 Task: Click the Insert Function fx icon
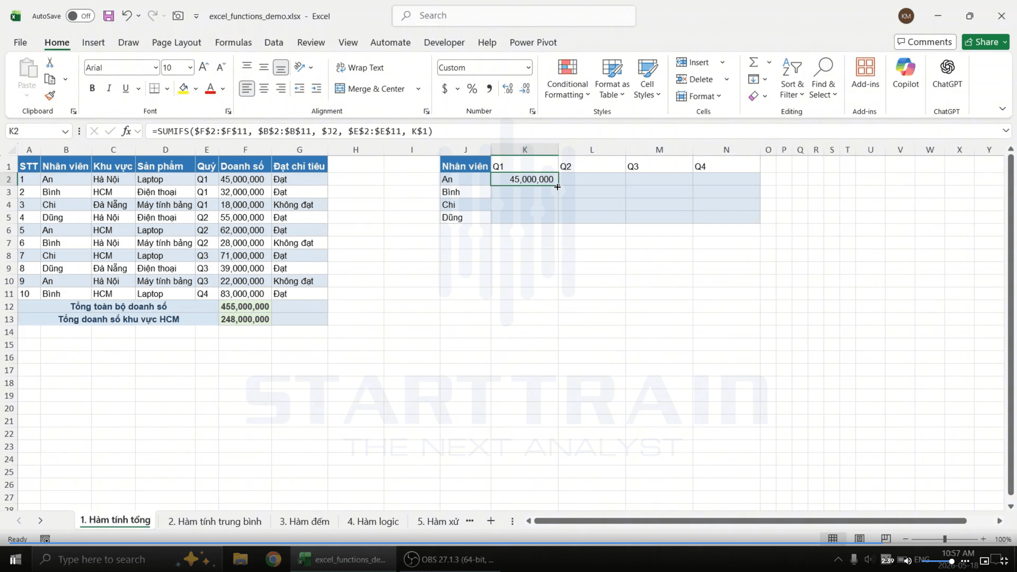point(126,131)
